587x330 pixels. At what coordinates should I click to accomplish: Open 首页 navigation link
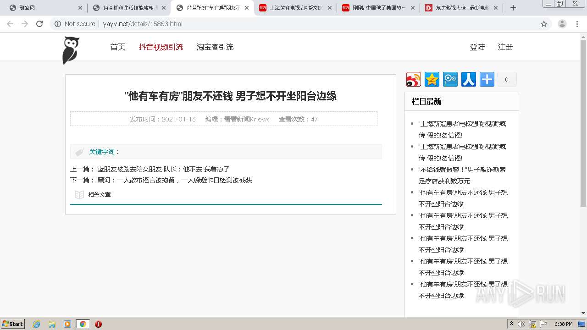point(118,47)
